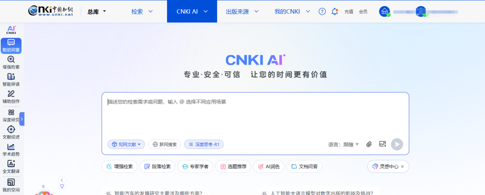485x195 pixels.
Task: Click the help question mark icon
Action: pos(322,11)
